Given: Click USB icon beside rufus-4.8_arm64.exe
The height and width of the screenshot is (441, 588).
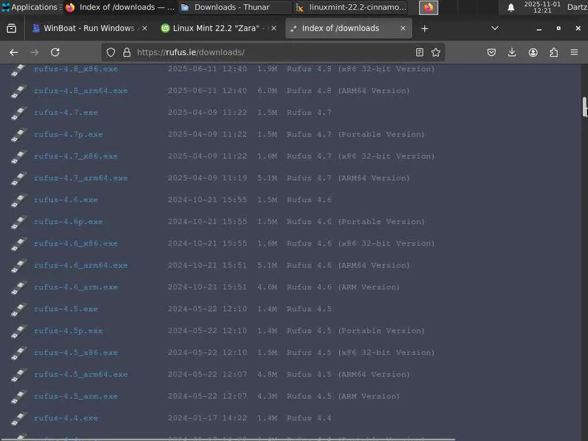Looking at the screenshot, I should click(18, 91).
